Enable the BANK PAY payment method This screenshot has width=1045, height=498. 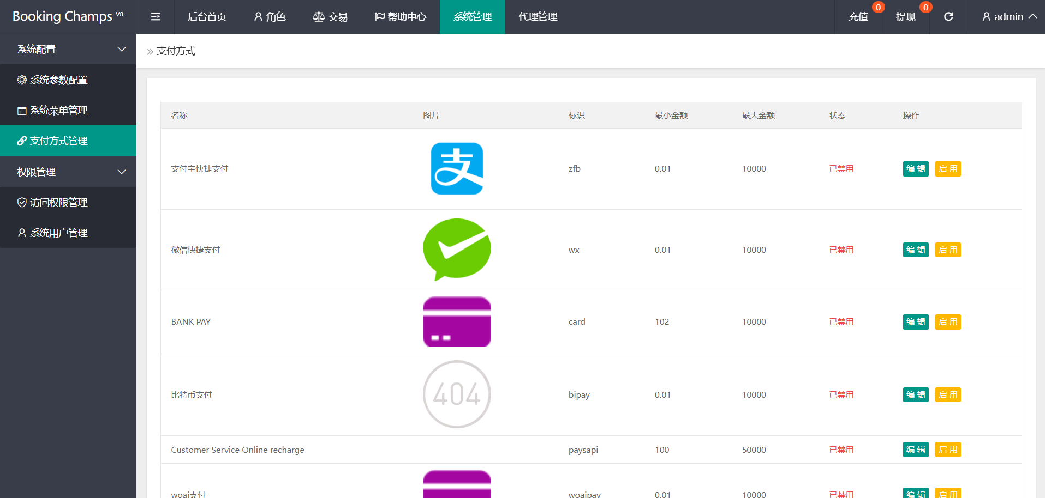[948, 322]
